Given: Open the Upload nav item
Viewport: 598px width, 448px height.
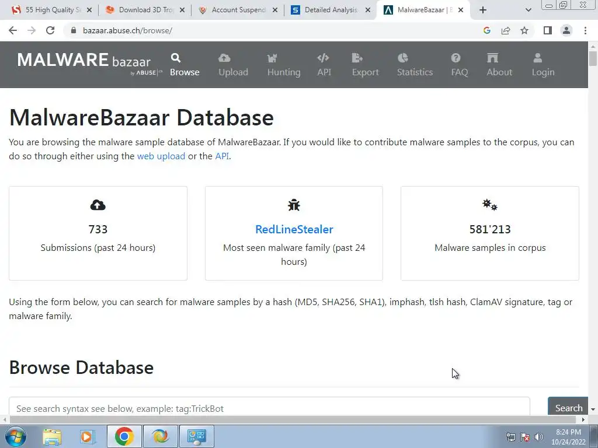Looking at the screenshot, I should point(233,65).
